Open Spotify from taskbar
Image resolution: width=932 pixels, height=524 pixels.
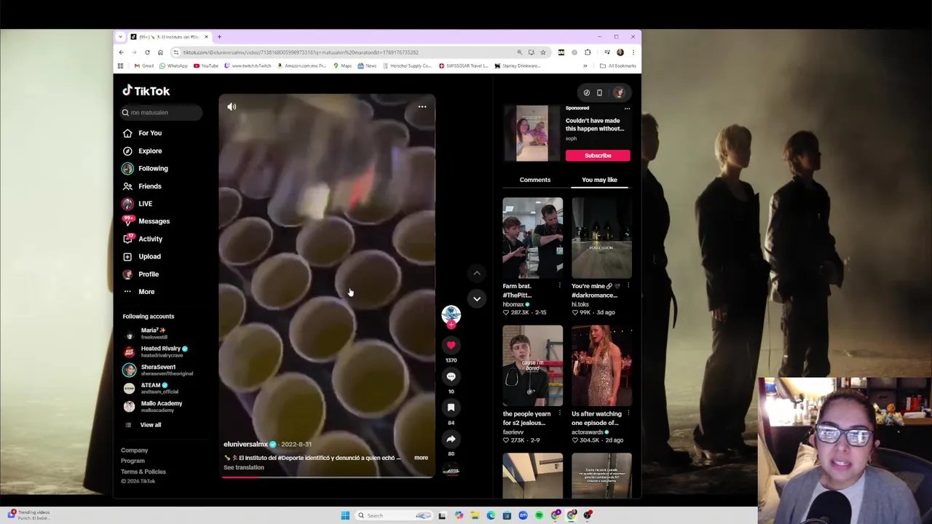(539, 515)
